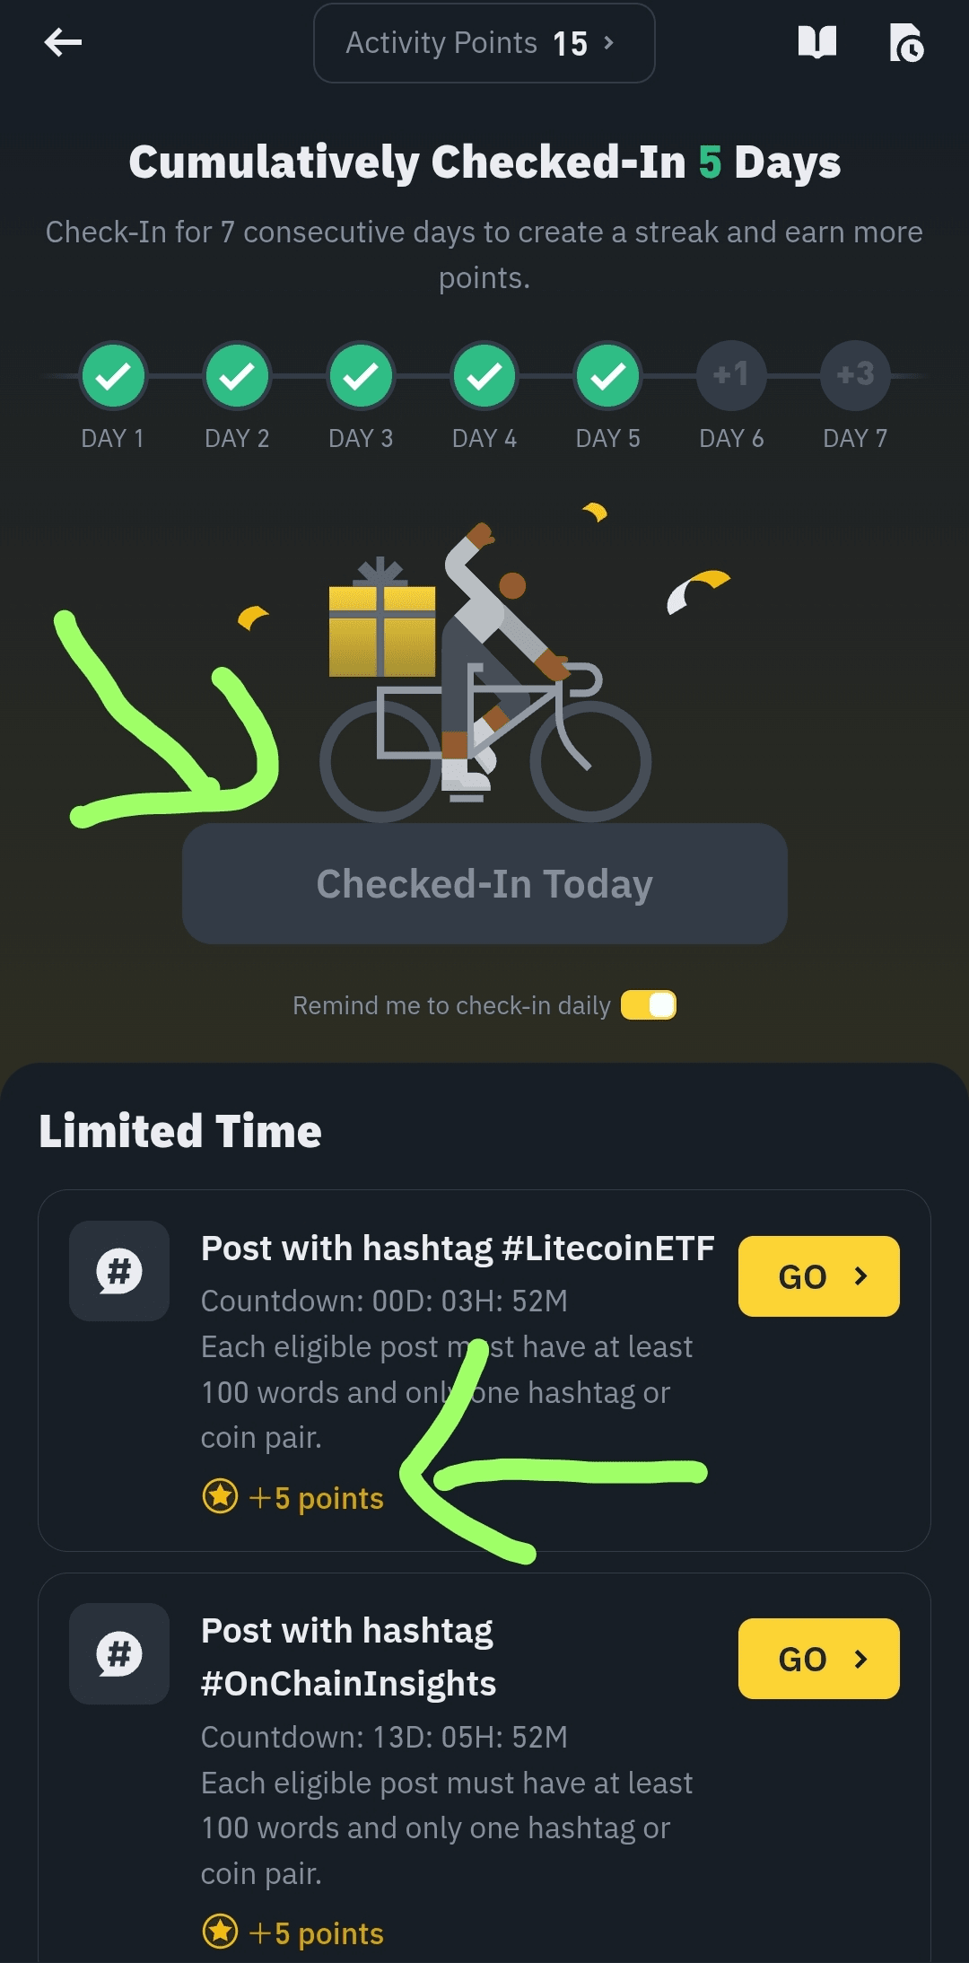Tap the chevron on OnChainInsights GO button
Screen dimensions: 969x1963
click(x=860, y=1659)
